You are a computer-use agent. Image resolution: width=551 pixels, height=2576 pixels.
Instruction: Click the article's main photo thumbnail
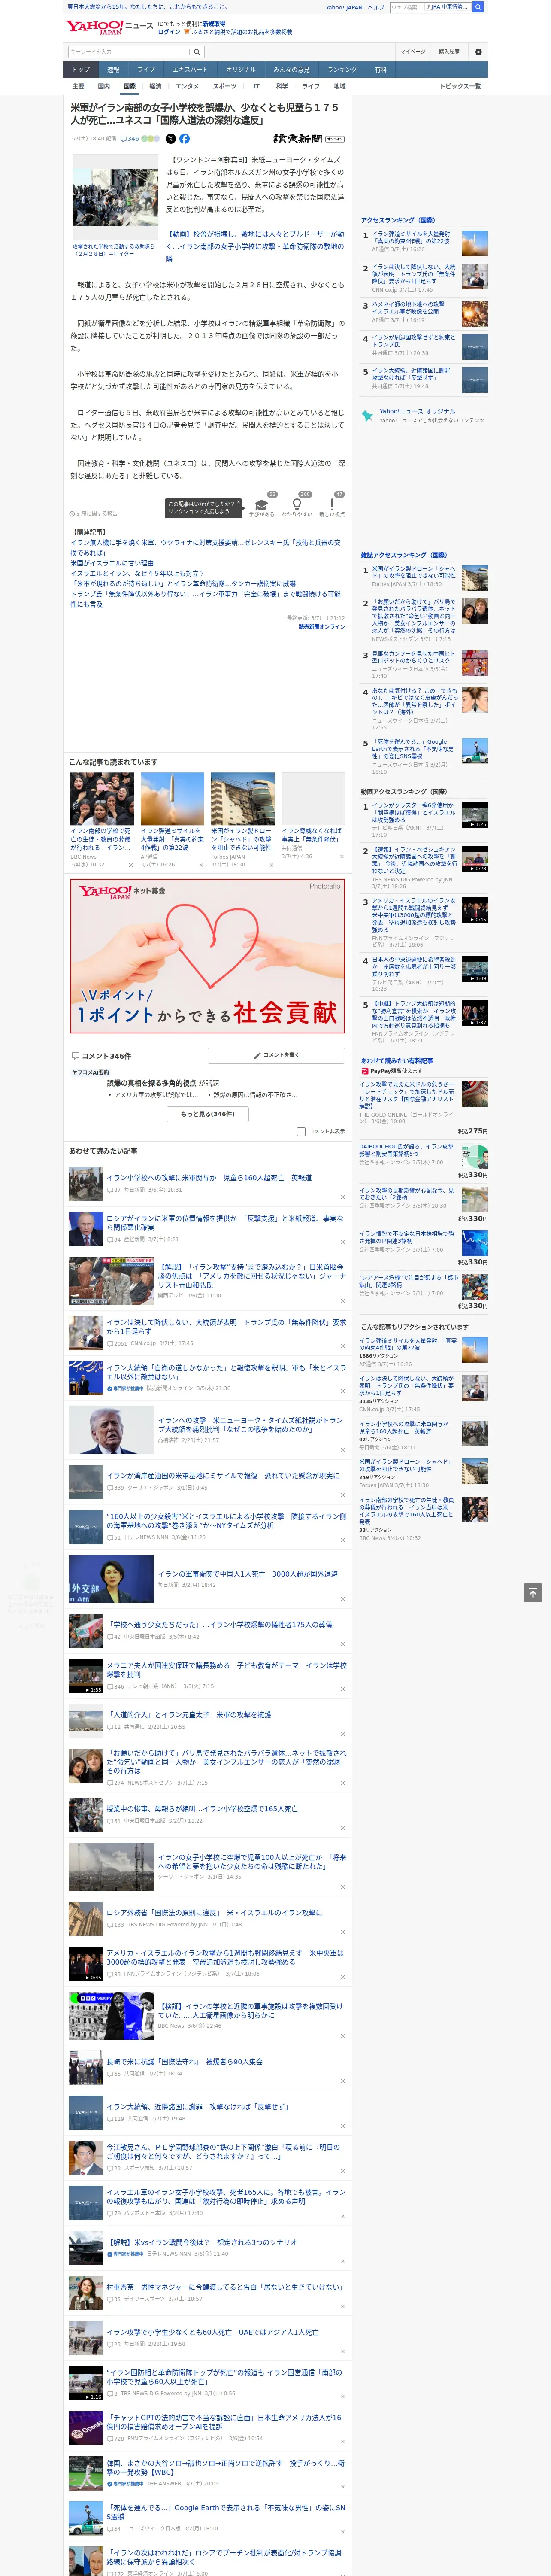114,197
